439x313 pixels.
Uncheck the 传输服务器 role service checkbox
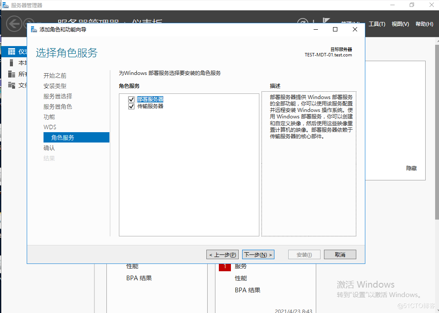coord(131,106)
